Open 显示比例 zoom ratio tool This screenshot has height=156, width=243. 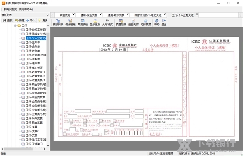click(95, 23)
